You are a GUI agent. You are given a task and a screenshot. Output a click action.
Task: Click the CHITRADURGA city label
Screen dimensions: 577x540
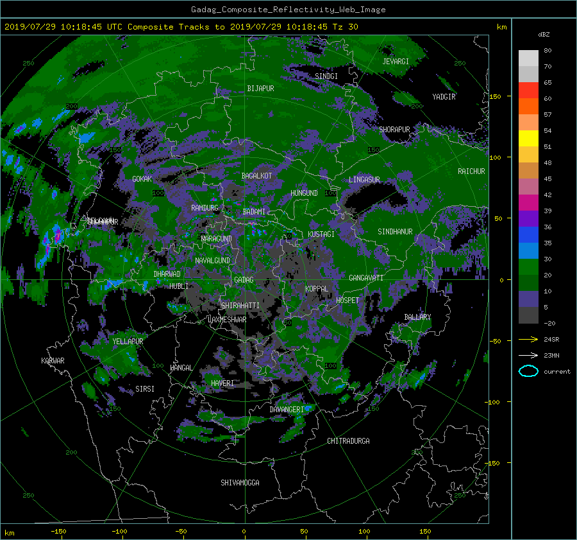point(348,441)
